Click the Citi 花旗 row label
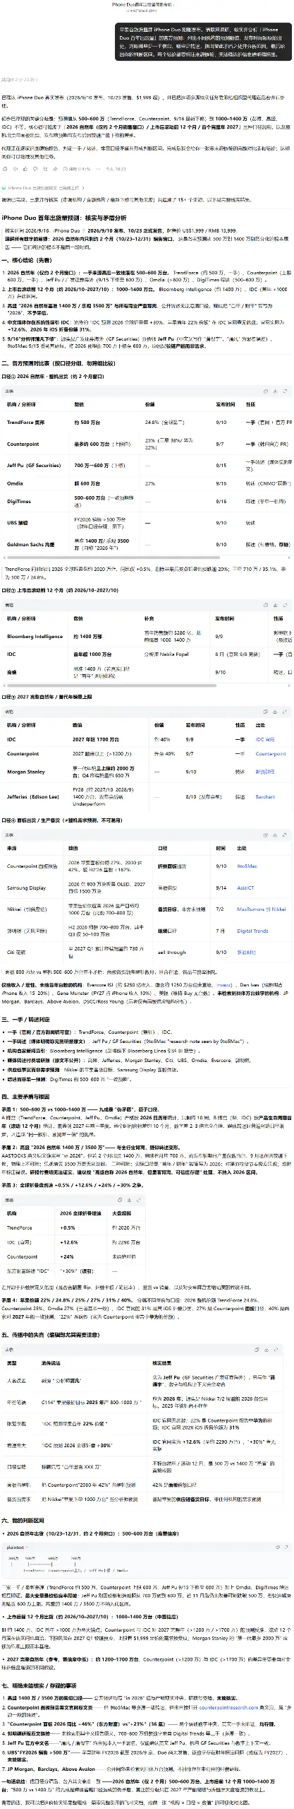Screen dimensions: 294x1809 (x=16, y=952)
